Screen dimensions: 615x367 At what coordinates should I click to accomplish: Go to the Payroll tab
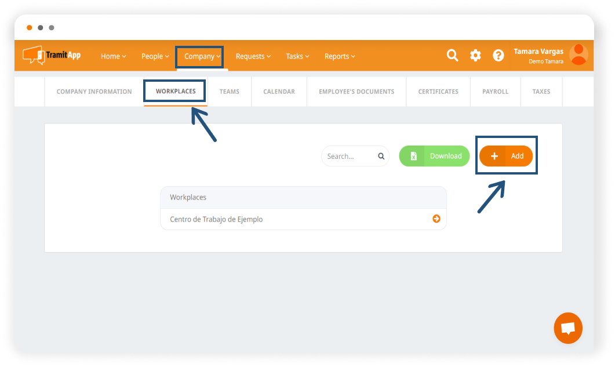pos(495,92)
